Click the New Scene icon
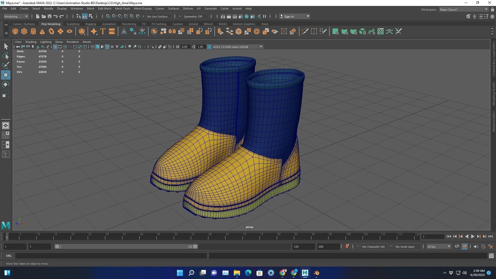This screenshot has width=496, height=279. (x=37, y=16)
